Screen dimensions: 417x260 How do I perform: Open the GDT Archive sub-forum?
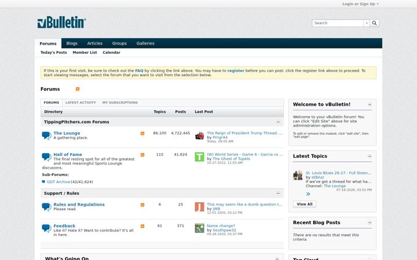[58, 182]
